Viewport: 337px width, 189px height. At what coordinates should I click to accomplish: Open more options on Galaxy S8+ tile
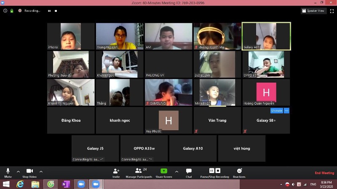click(286, 111)
